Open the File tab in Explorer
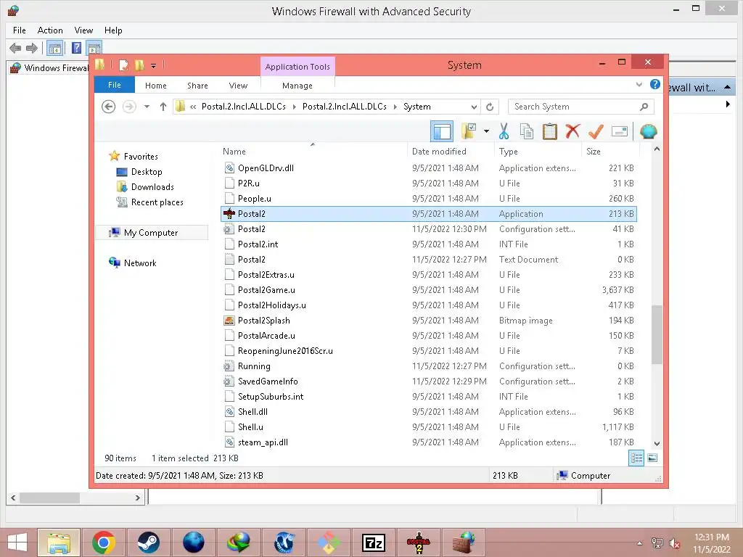This screenshot has height=557, width=743. pyautogui.click(x=115, y=85)
